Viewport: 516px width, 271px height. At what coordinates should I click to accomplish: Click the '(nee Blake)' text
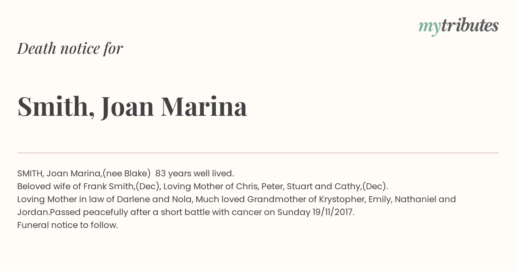pos(126,173)
